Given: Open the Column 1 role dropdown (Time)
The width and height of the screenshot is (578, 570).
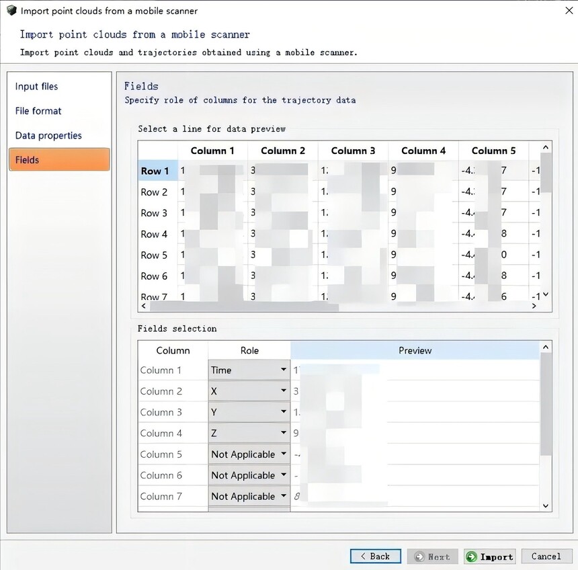Looking at the screenshot, I should coord(249,370).
